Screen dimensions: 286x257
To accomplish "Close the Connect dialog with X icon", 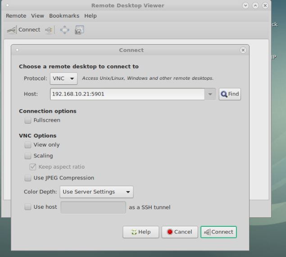I will tap(243, 50).
